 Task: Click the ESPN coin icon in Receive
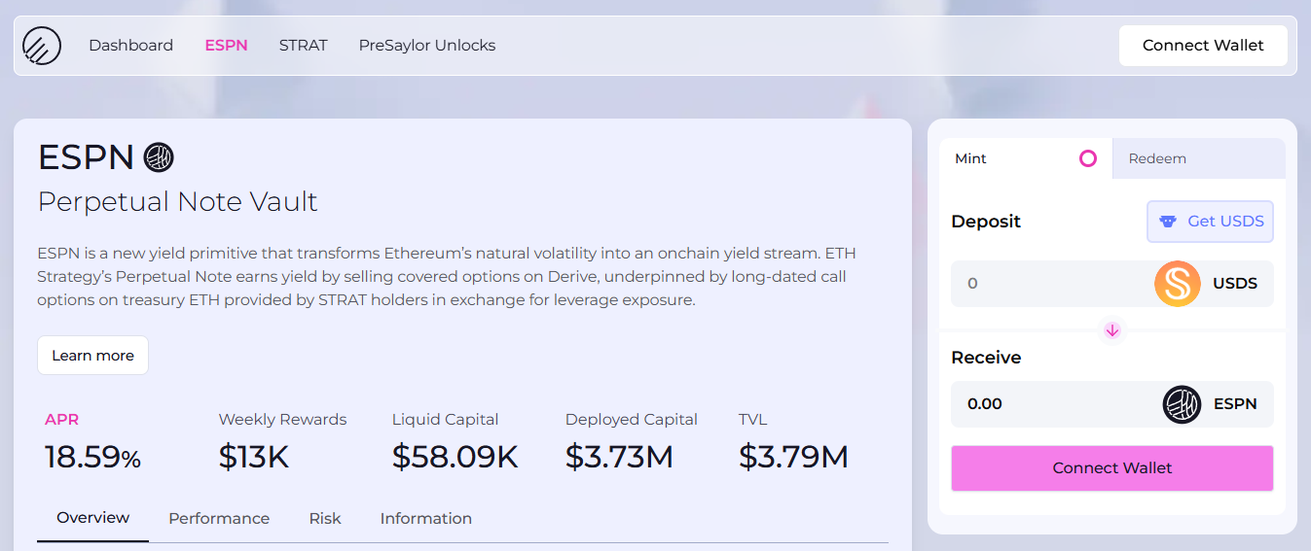point(1182,404)
